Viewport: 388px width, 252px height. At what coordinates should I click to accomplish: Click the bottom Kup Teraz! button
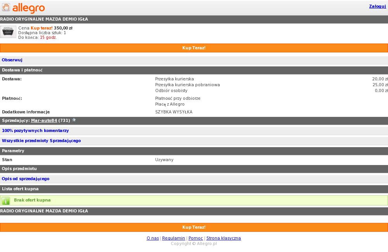[194, 227]
